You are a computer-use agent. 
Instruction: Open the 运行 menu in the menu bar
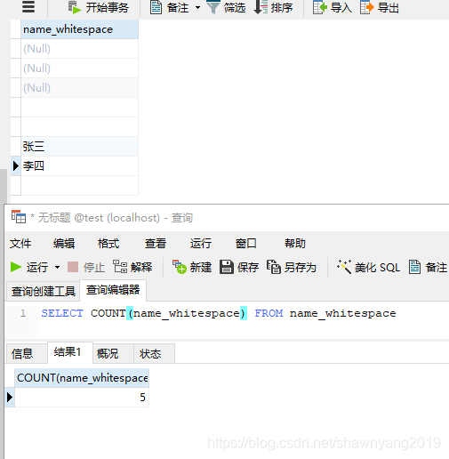(x=201, y=244)
